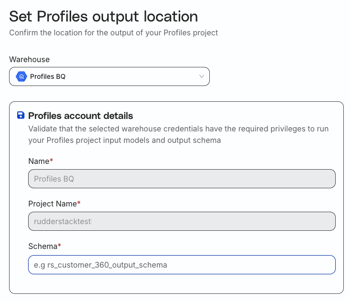This screenshot has height=302, width=350.
Task: Click the Set Profiles output location heading
Action: 103,16
